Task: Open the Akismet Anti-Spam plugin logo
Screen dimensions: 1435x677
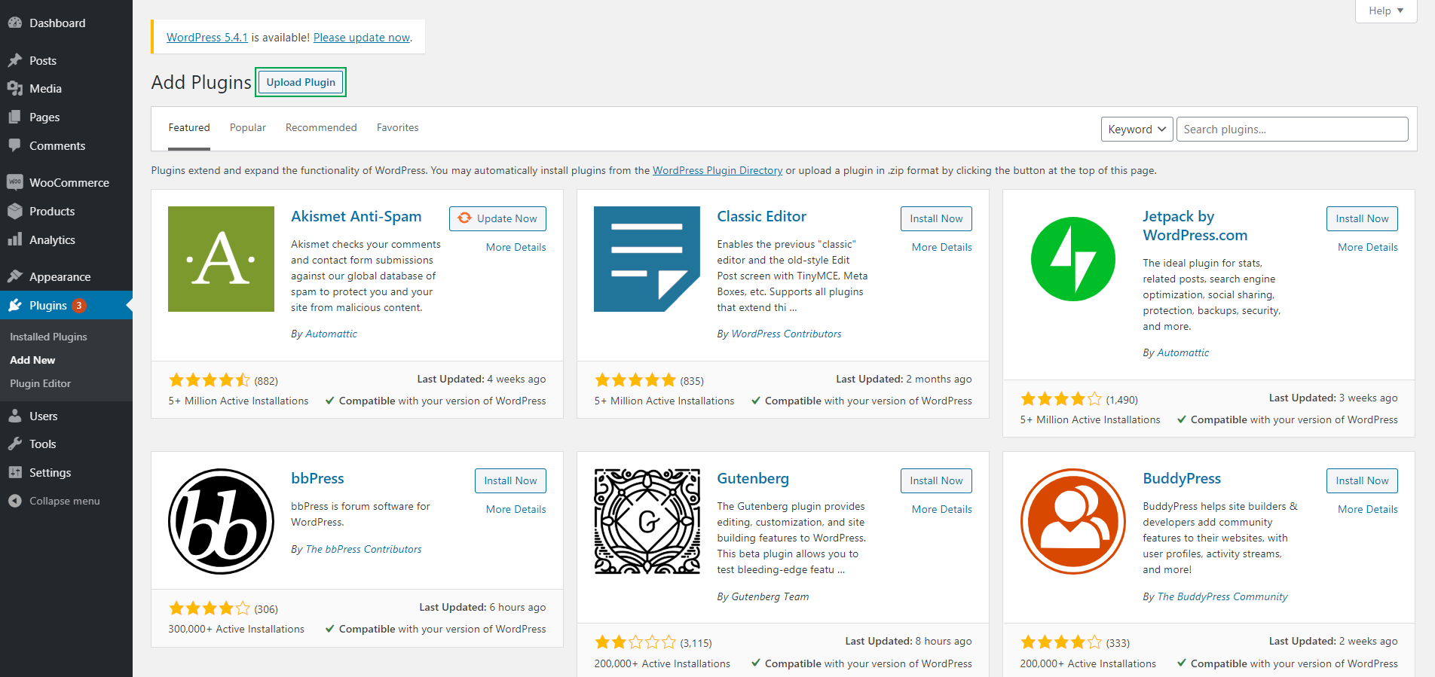Action: pos(221,259)
